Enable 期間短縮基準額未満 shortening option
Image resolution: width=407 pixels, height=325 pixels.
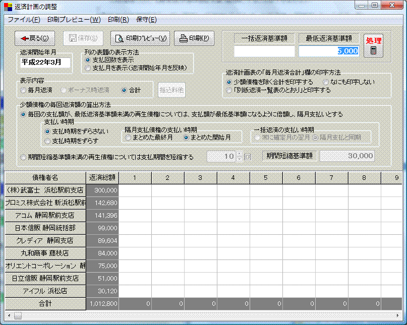[23, 157]
